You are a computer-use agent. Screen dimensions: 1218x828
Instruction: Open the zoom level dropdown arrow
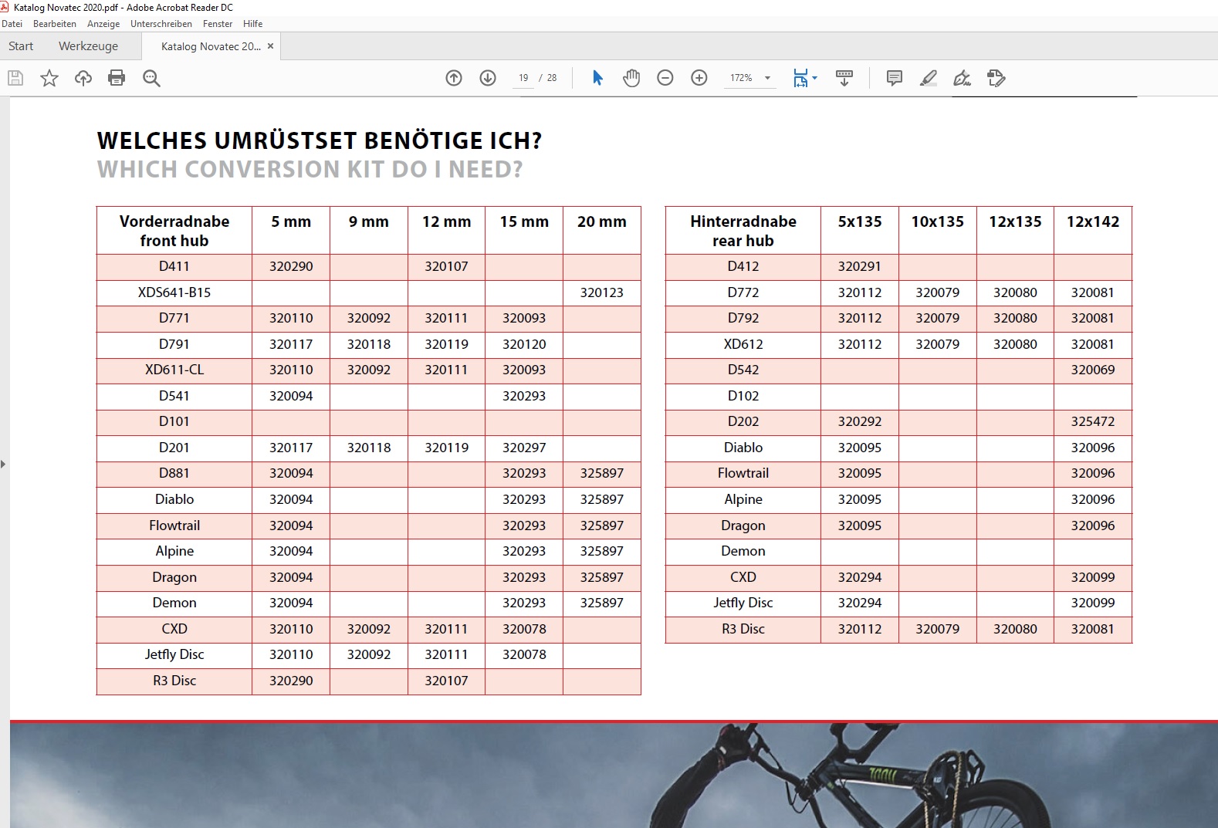767,78
